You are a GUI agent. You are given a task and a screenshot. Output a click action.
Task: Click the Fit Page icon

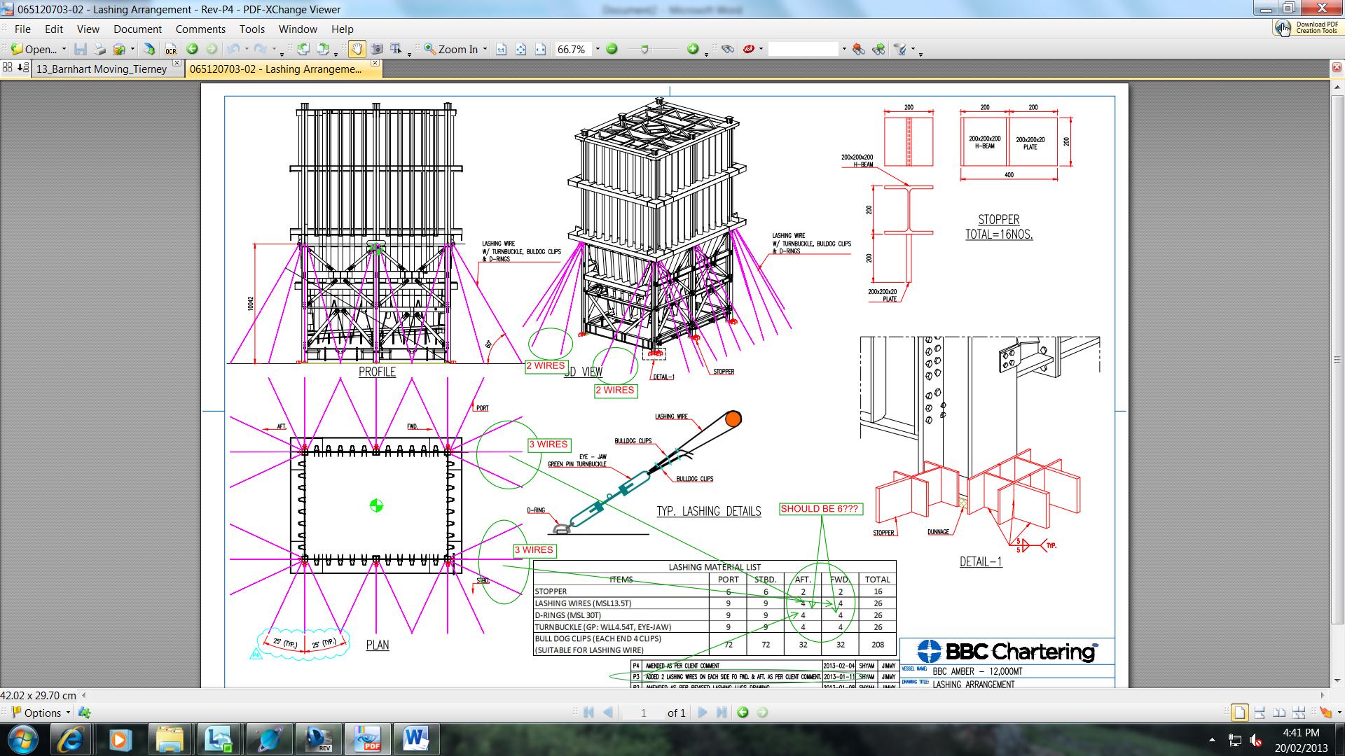tap(520, 49)
